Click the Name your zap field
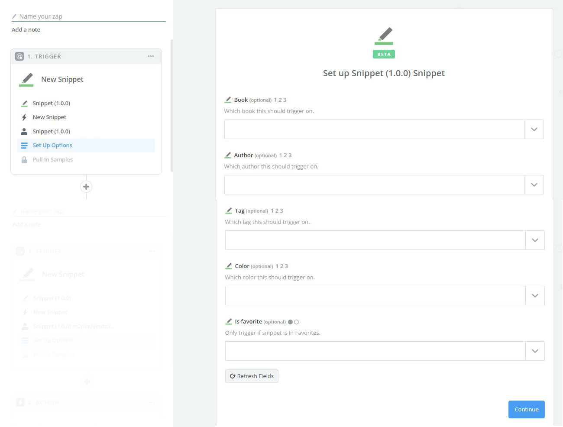This screenshot has width=563, height=427. click(91, 16)
